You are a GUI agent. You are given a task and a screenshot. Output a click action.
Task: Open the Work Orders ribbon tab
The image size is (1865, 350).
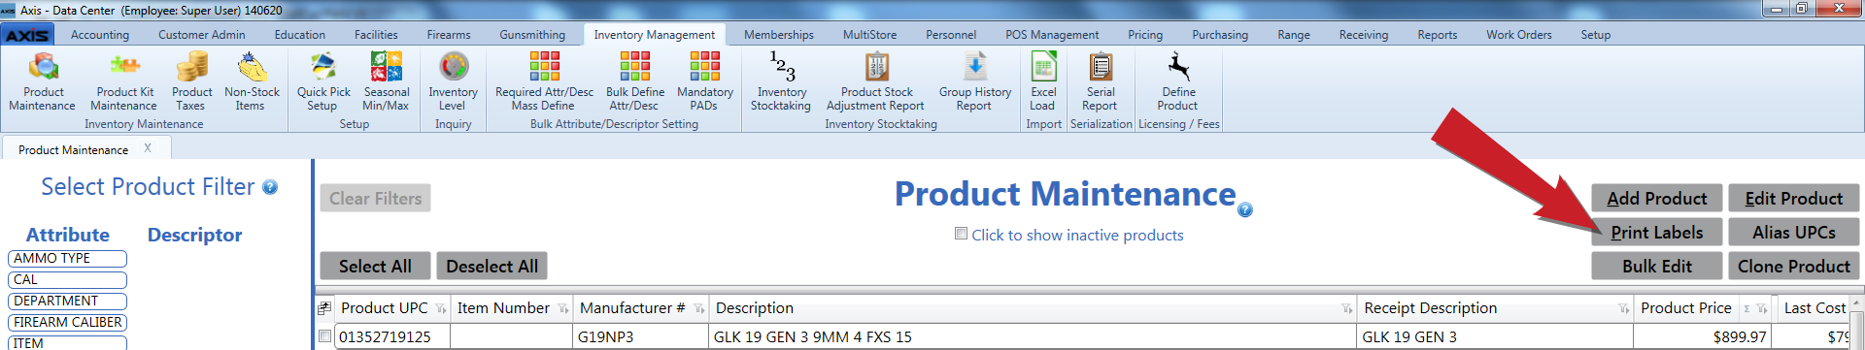[x=1518, y=35]
